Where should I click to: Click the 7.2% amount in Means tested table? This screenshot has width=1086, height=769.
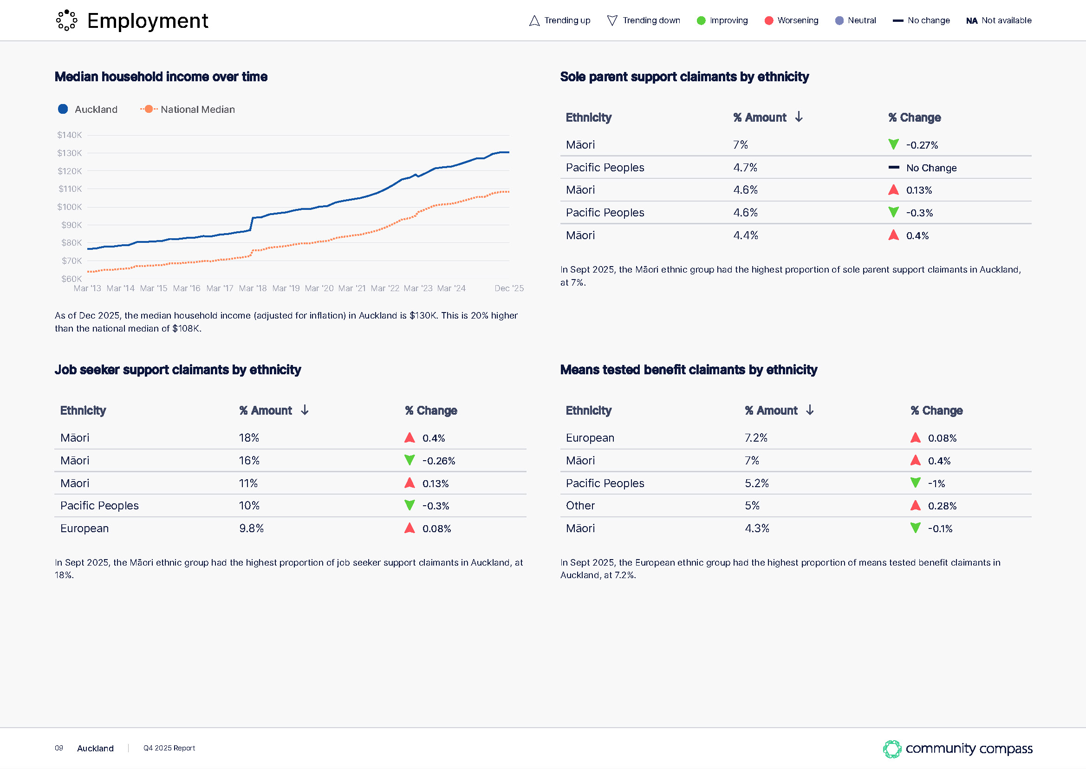click(x=756, y=438)
